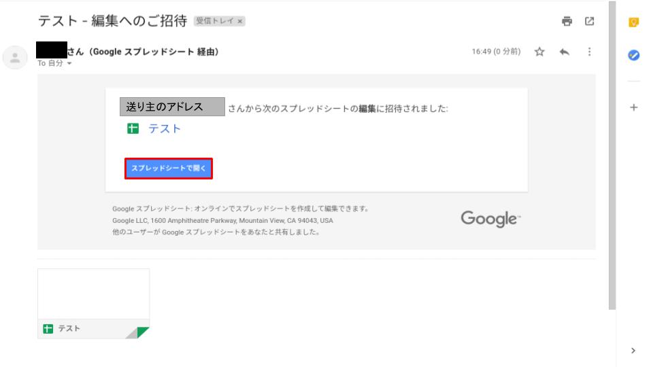Click the 送り主のアドレス sender address
653x367 pixels.
click(172, 107)
